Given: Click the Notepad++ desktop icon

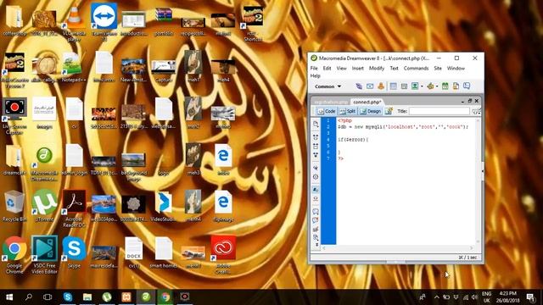Looking at the screenshot, I should (74, 68).
